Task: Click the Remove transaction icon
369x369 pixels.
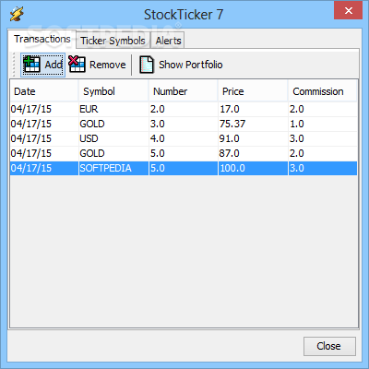Action: click(x=77, y=64)
